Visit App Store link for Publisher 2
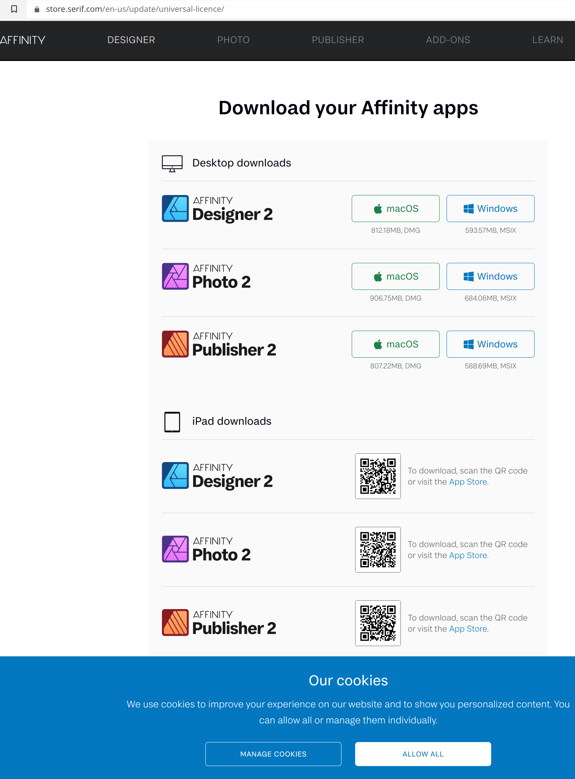This screenshot has height=779, width=575. (x=468, y=629)
